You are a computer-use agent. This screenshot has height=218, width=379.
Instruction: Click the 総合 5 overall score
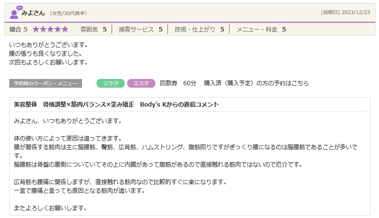pos(18,30)
